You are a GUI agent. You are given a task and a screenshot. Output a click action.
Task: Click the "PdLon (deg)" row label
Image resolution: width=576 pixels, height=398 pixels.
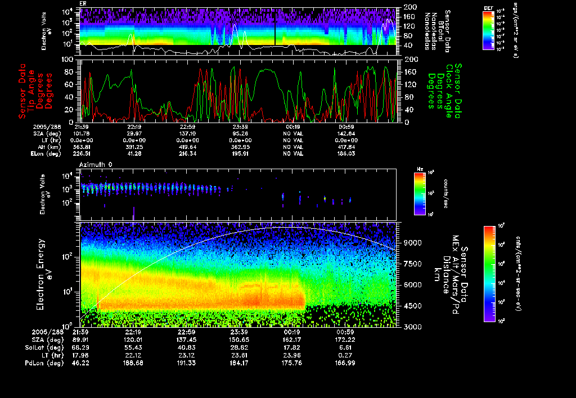tap(44, 363)
